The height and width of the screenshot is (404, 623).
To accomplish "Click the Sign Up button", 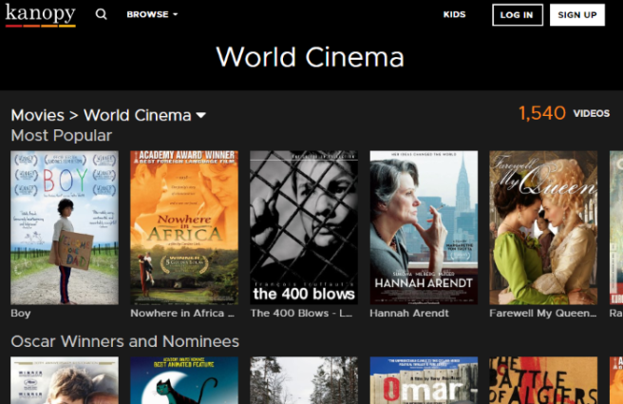I will point(576,15).
